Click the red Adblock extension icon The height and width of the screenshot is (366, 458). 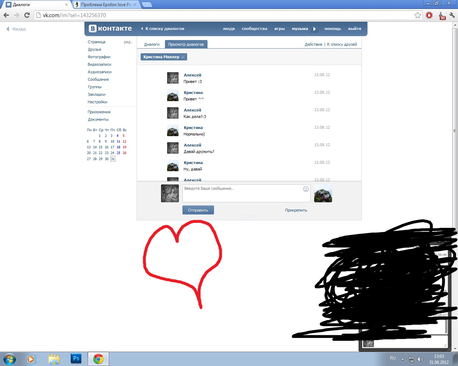click(x=429, y=15)
